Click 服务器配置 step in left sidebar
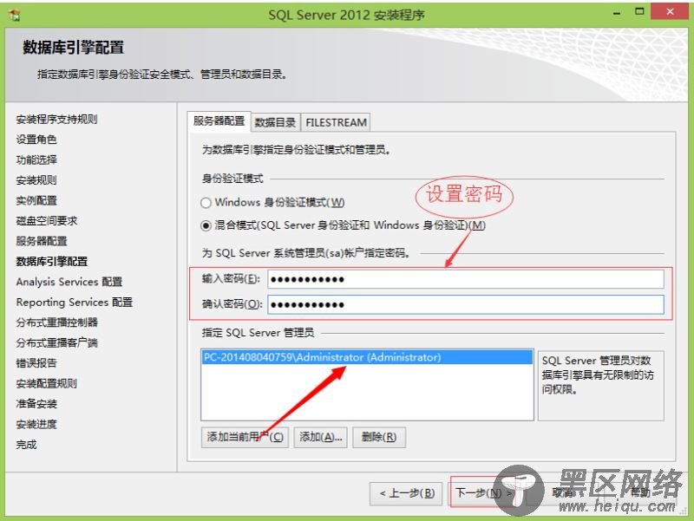 tap(42, 241)
